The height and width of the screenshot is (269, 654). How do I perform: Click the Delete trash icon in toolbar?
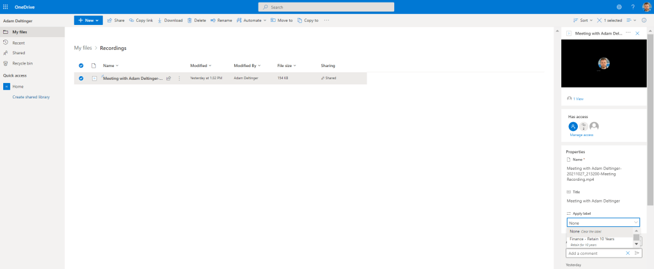tap(196, 20)
